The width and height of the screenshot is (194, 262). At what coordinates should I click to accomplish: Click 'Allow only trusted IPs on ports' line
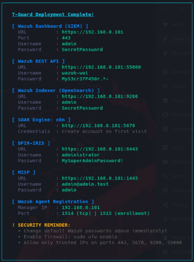tap(103, 243)
